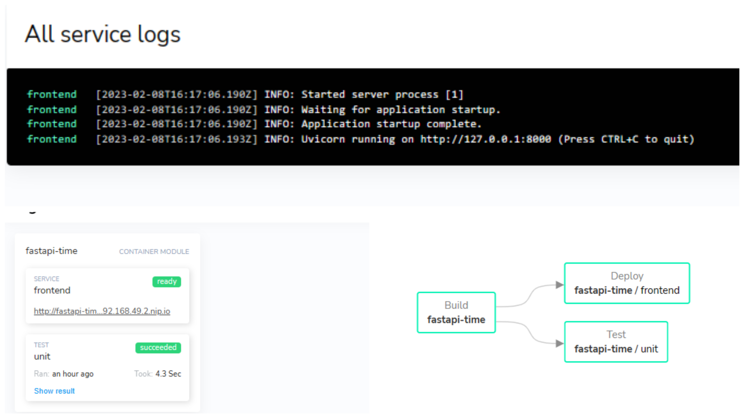This screenshot has height=419, width=745.
Task: Click the TEST label in unit card
Action: pos(41,345)
